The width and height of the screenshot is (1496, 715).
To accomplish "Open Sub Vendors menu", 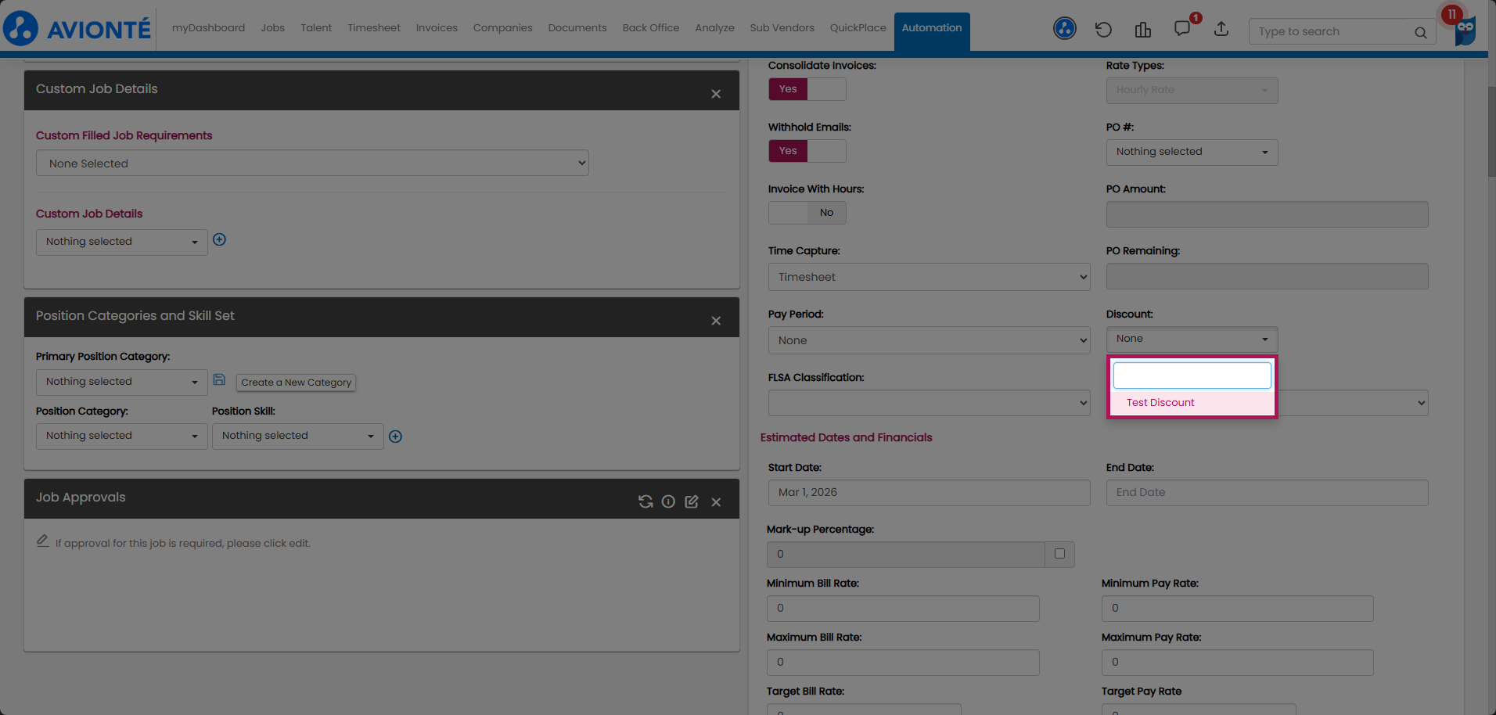I will click(782, 28).
